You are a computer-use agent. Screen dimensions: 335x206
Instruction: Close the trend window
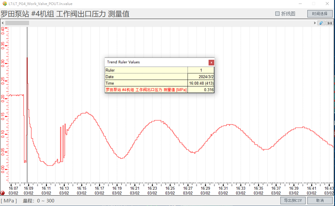(327, 3)
